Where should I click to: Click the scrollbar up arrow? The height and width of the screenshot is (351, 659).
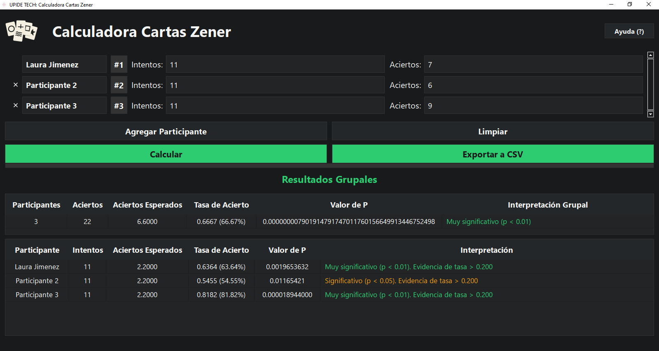point(650,55)
